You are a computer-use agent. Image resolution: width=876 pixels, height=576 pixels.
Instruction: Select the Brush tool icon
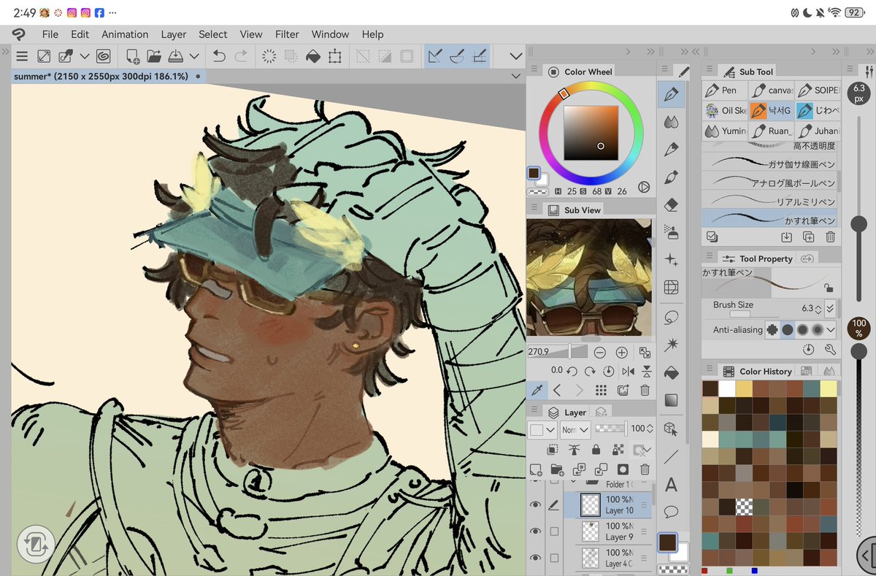671,177
